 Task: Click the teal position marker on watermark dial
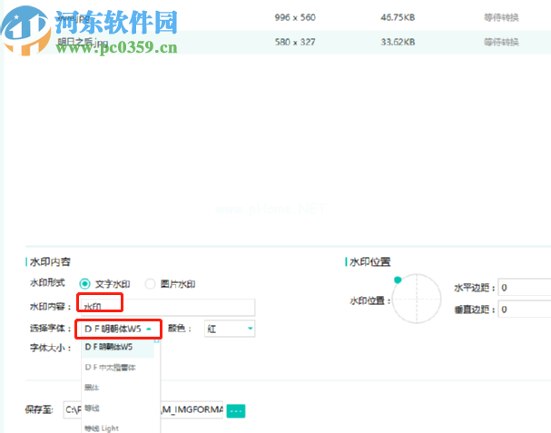(398, 280)
